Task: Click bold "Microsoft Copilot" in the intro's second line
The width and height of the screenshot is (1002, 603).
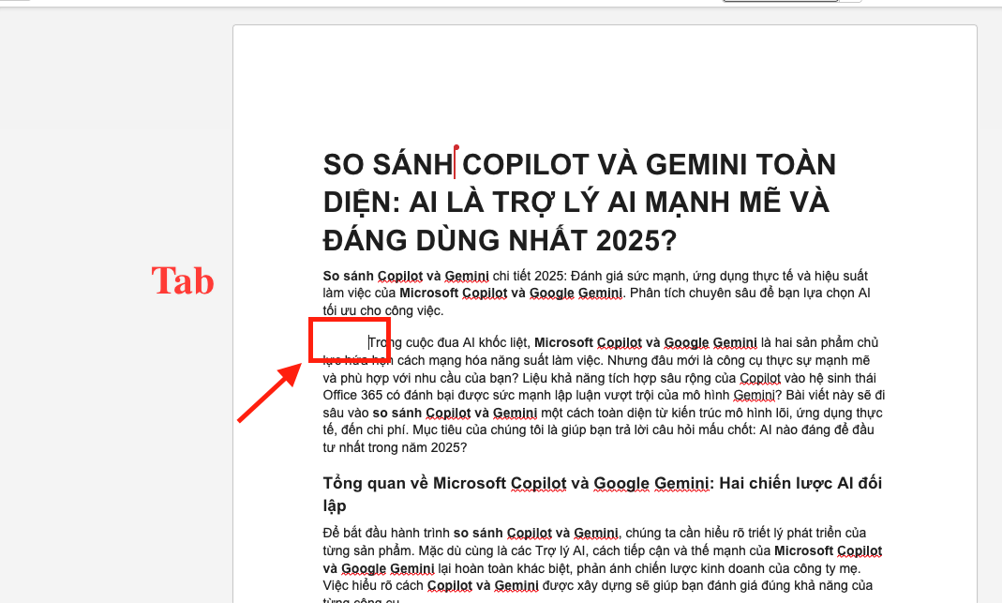Action: tap(454, 293)
